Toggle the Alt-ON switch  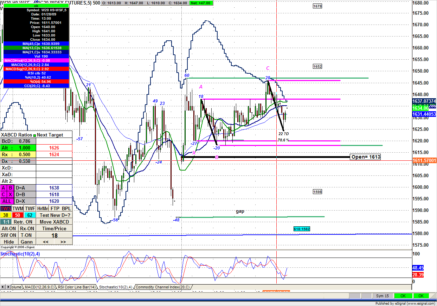coord(9,228)
